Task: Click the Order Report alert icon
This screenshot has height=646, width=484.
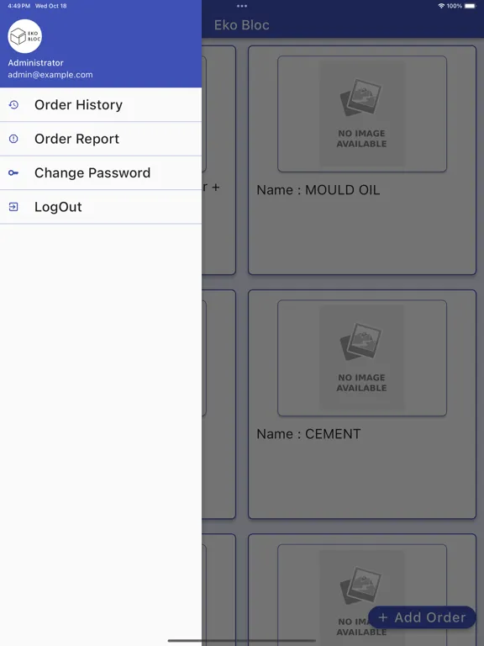Action: click(13, 139)
